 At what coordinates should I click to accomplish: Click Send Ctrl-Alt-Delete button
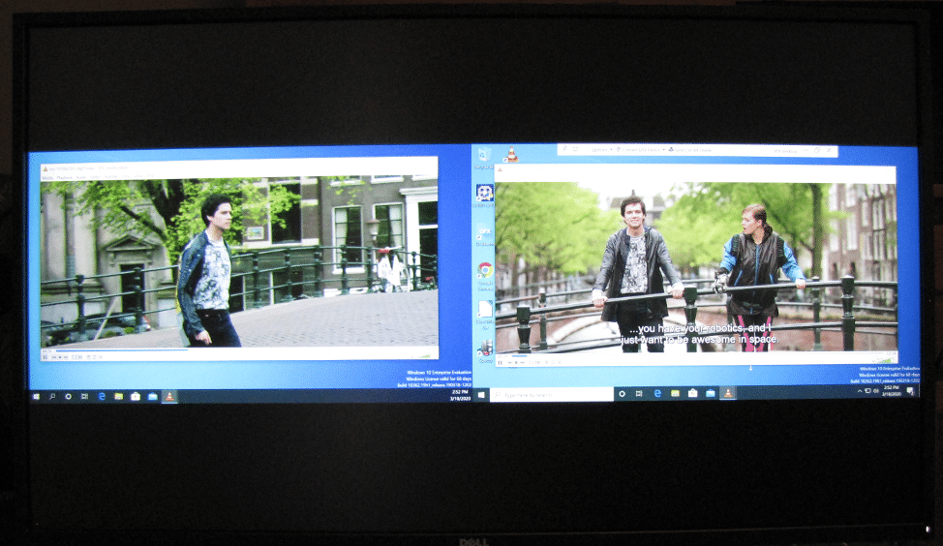690,150
